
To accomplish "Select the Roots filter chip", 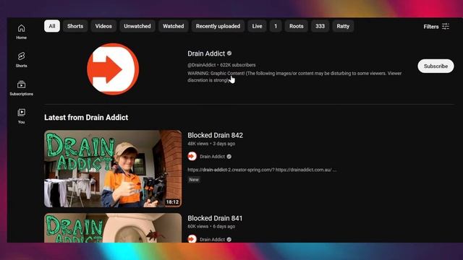I will click(296, 26).
